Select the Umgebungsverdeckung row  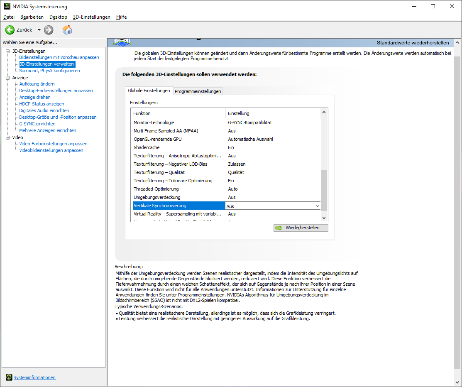point(226,197)
